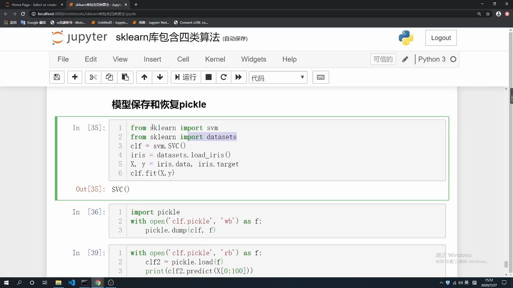Restart kernel and run all with fast-forward icon
Screen dimensions: 513x288
pyautogui.click(x=239, y=77)
